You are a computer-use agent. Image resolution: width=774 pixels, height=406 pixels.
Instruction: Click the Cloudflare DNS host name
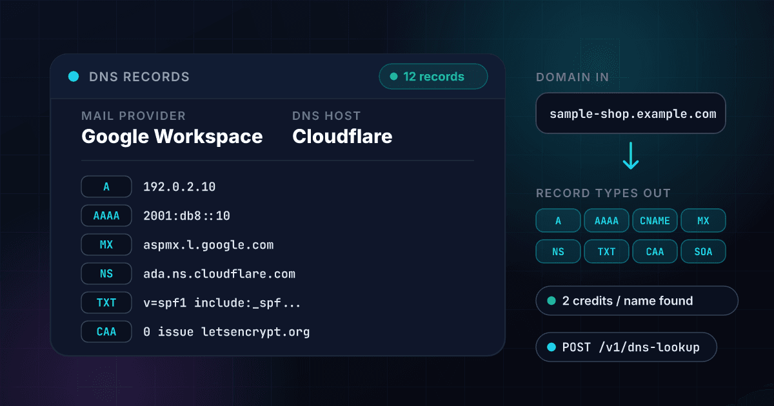pyautogui.click(x=342, y=137)
